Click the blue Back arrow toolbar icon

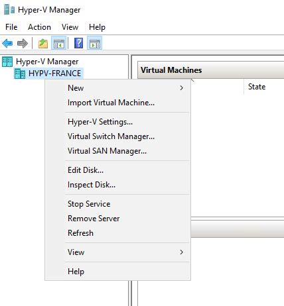[7, 43]
